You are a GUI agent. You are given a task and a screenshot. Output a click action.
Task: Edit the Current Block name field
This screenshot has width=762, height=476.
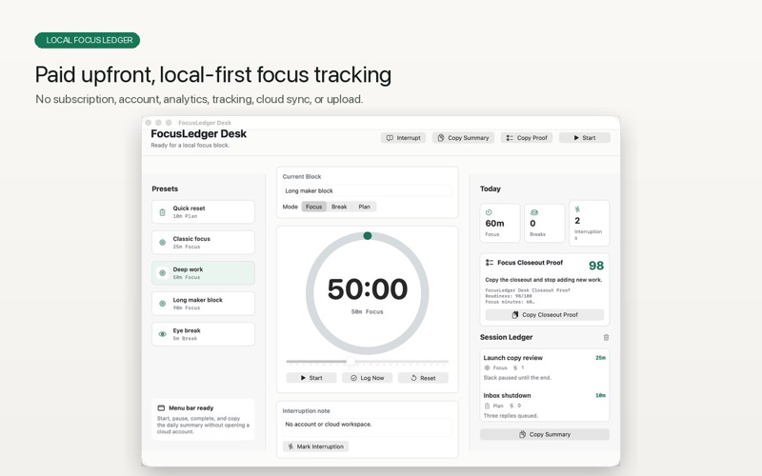pos(367,191)
